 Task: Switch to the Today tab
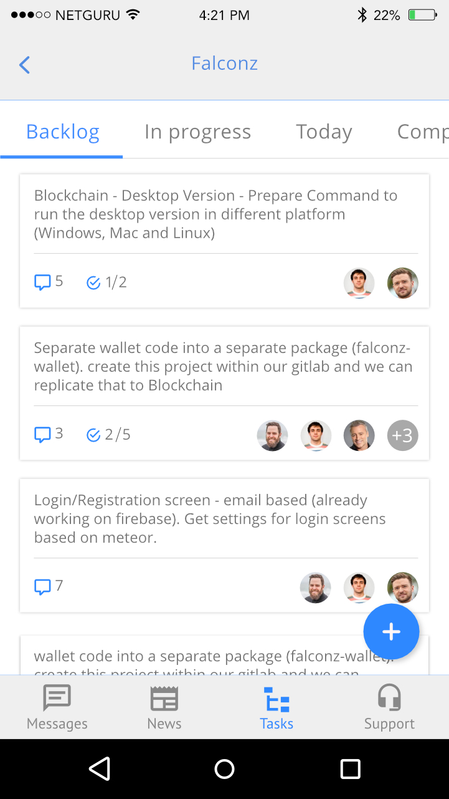pos(324,132)
